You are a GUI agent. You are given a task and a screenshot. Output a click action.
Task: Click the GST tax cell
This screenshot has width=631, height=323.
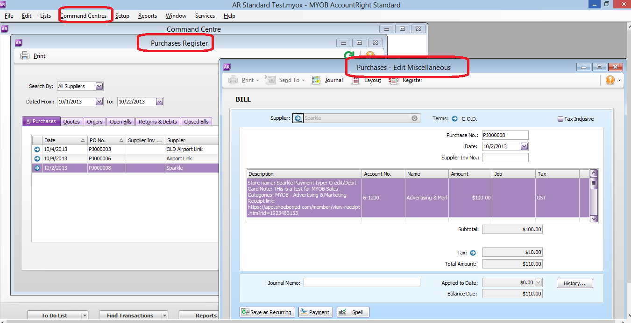(557, 198)
